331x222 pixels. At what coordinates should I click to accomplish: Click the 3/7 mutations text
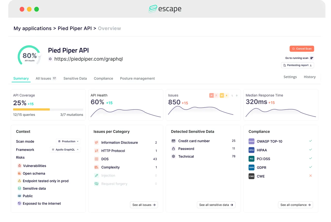72,115
